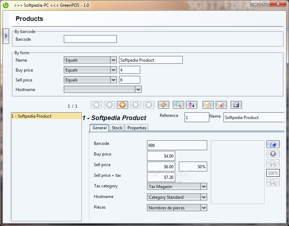This screenshot has height=226, width=289.
Task: Expand the left side panel arrow
Action: (6, 36)
